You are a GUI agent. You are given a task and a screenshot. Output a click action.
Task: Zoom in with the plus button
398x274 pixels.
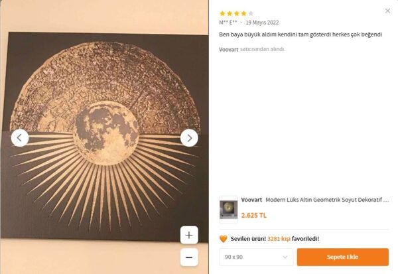[189, 235]
